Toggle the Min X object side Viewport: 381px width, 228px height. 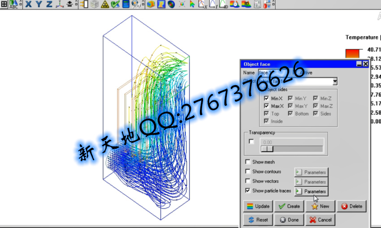pos(266,99)
